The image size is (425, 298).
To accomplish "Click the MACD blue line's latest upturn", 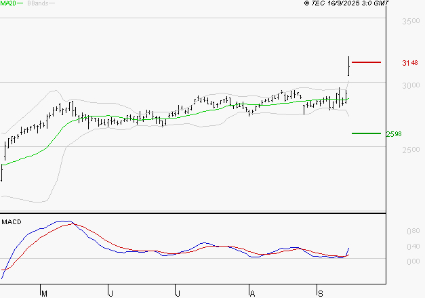I will pos(348,249).
